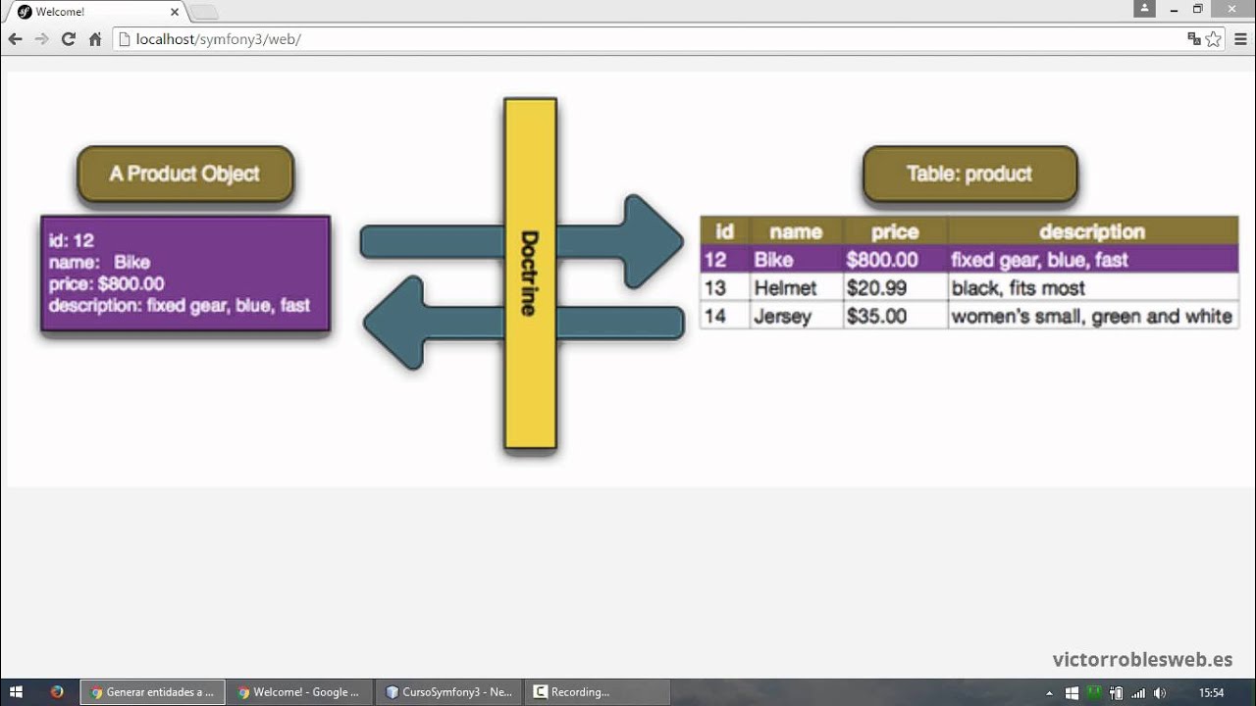Click the Chrome user profile button
The image size is (1256, 706).
[x=1144, y=9]
